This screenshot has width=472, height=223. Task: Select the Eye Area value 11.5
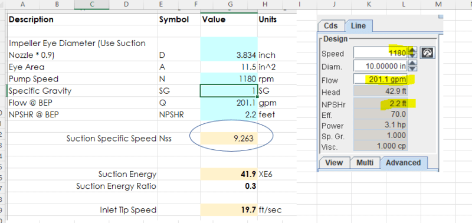click(229, 67)
